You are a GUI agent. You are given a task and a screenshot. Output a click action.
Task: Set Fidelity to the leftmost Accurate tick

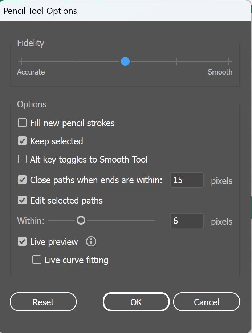pyautogui.click(x=21, y=61)
